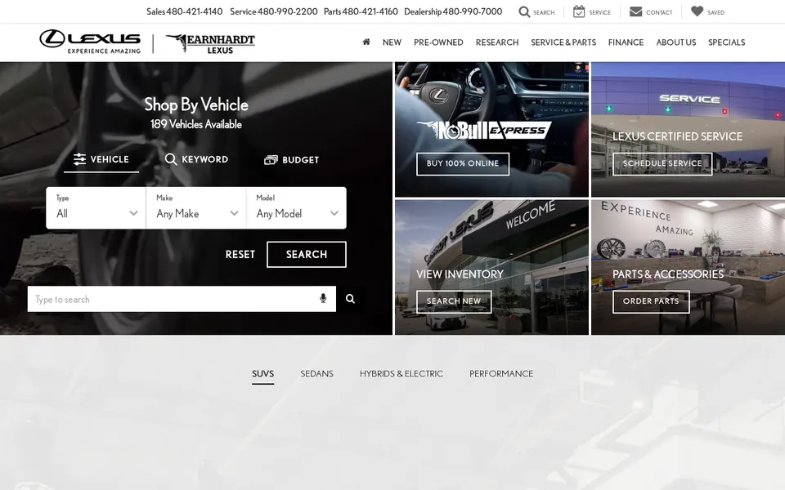Switch to the Budget search tab
Viewport: 785px width, 490px height.
click(291, 160)
